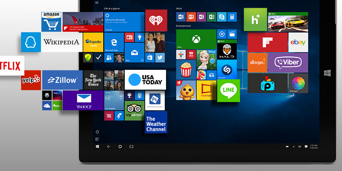Click the Cortana welcome tile
The height and width of the screenshot is (171, 342).
click(x=123, y=22)
